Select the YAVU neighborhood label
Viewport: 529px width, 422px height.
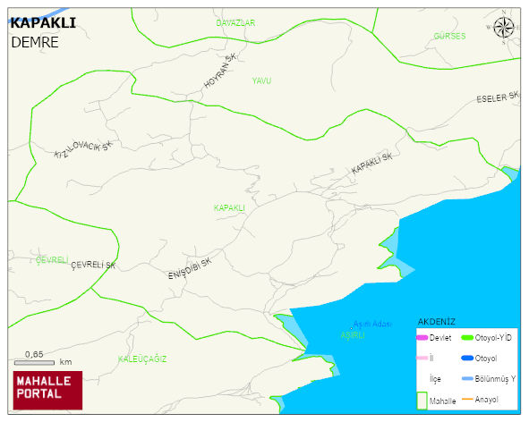[x=261, y=80]
